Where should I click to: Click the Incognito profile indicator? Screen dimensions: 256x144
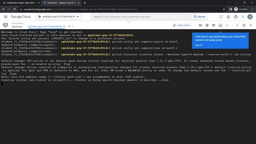pos(241,9)
